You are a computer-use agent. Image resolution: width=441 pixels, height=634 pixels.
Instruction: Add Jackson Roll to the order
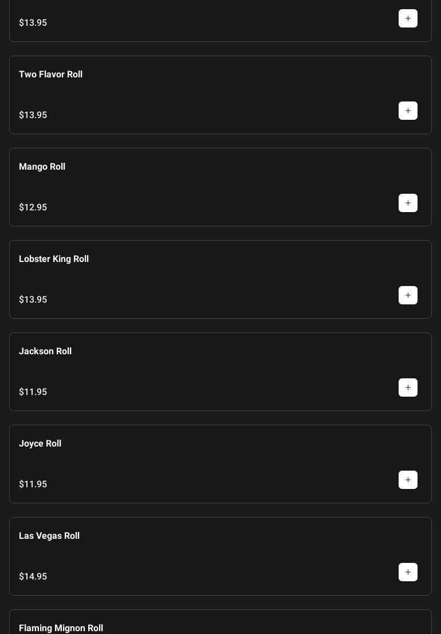pos(408,388)
